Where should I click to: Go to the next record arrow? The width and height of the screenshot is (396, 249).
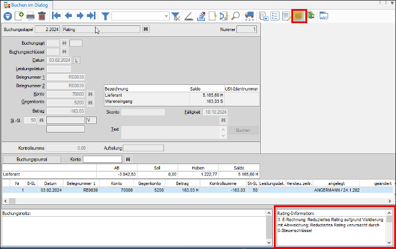point(80,16)
